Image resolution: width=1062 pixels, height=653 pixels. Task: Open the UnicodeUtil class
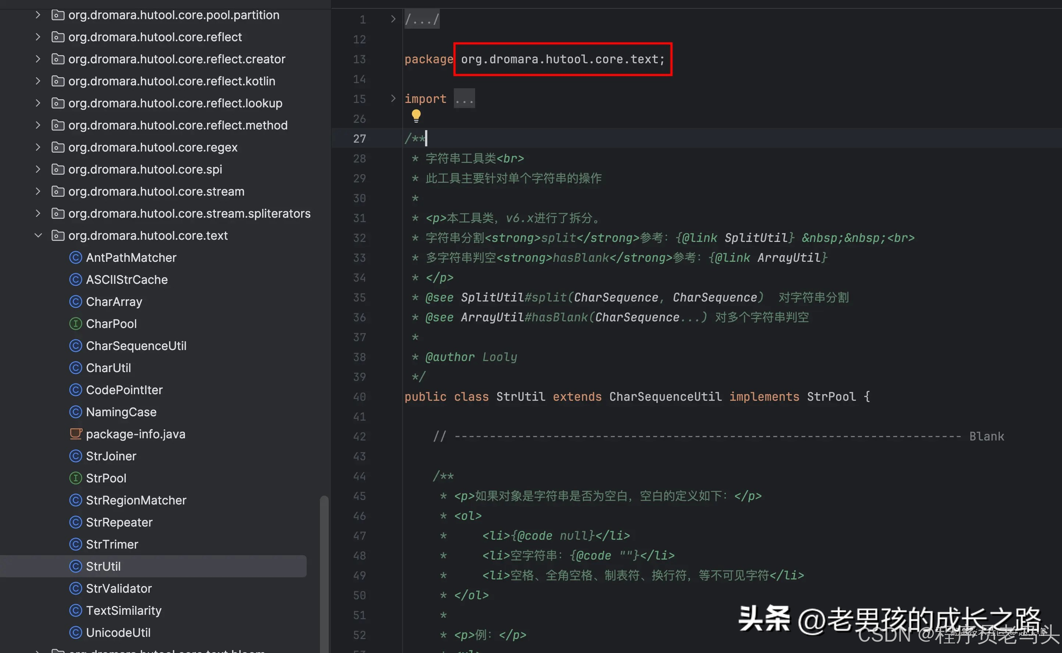(118, 632)
